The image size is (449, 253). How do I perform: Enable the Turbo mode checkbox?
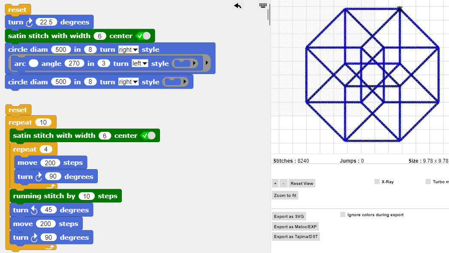[x=428, y=182]
